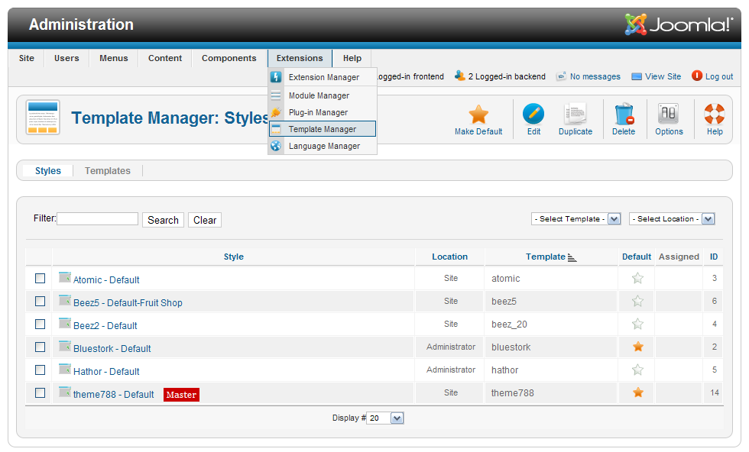Sort the table by Template column header
The image size is (749, 452).
pos(546,257)
